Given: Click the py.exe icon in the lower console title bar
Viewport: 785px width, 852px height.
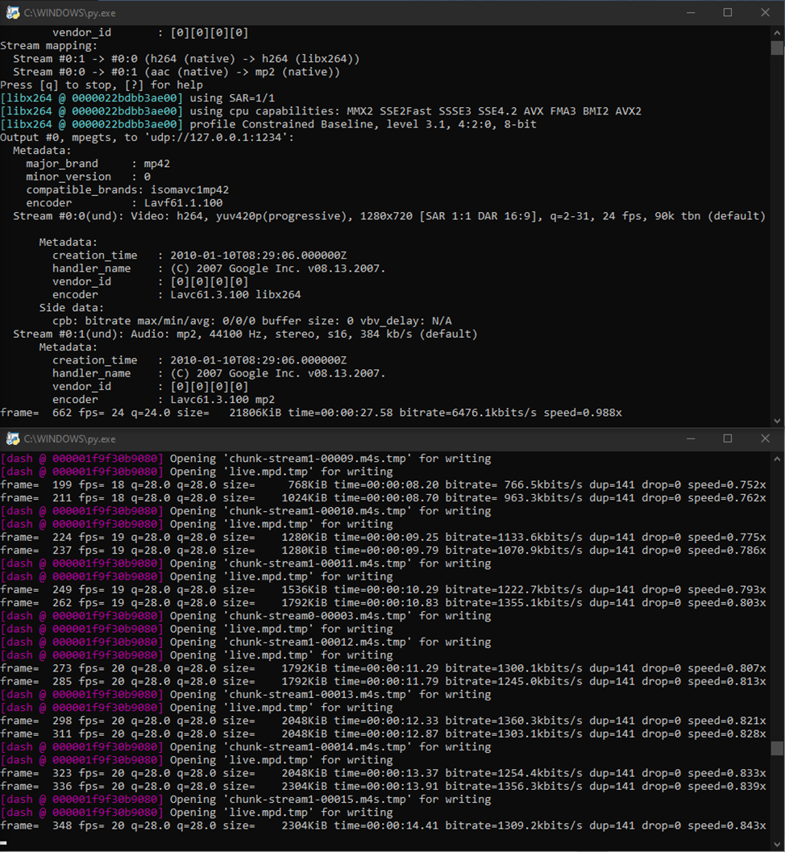Looking at the screenshot, I should coord(13,438).
